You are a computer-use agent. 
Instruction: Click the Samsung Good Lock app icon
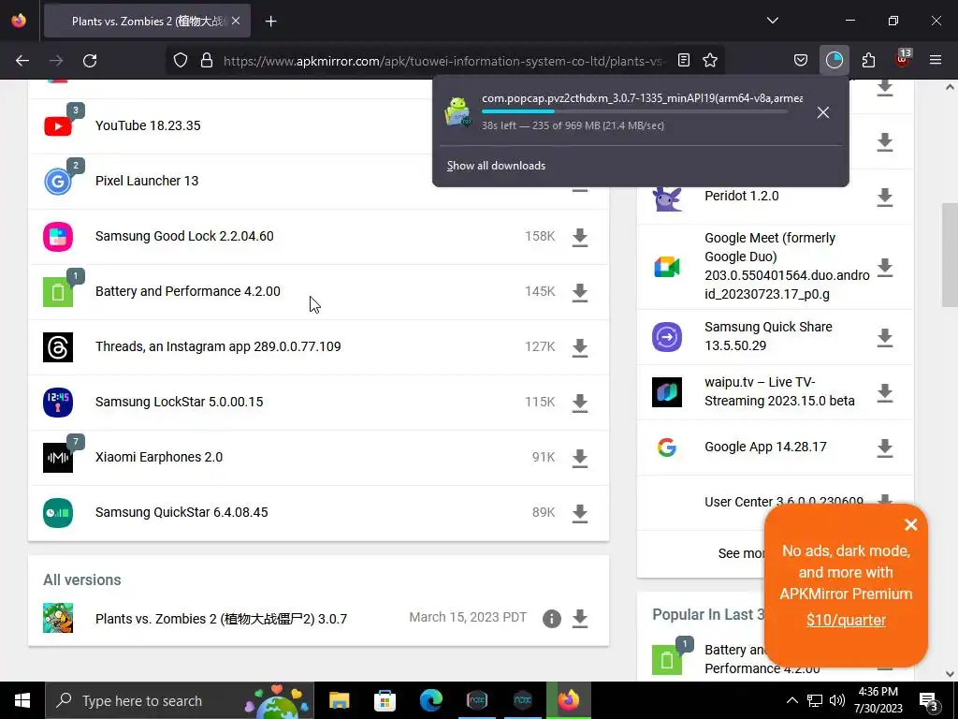click(x=58, y=237)
